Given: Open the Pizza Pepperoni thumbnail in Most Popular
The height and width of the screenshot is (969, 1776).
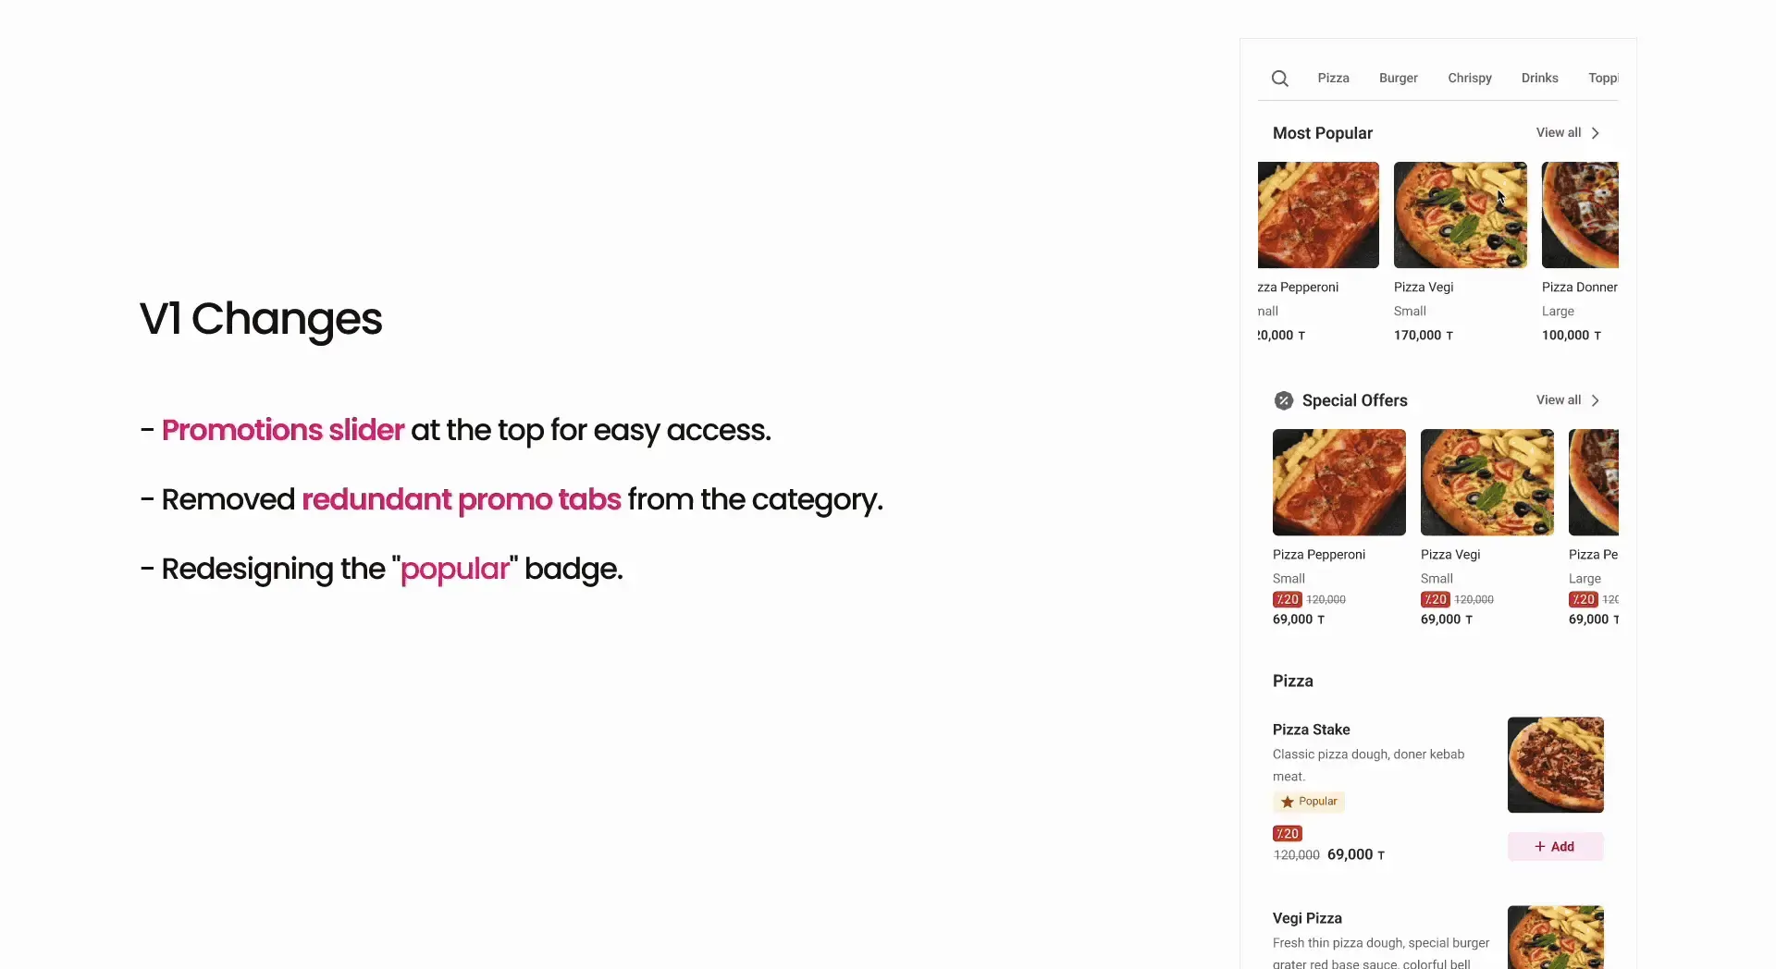Looking at the screenshot, I should click(x=1317, y=215).
